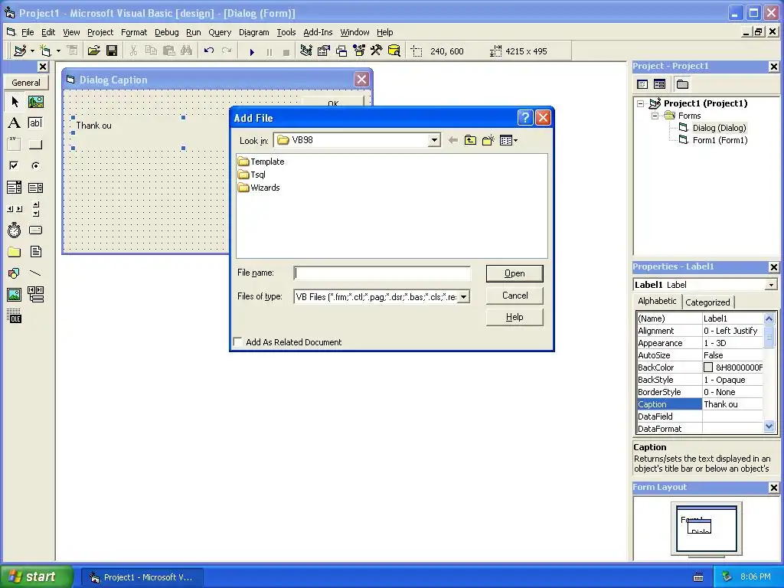The width and height of the screenshot is (784, 588).
Task: Click the Windows start button
Action: (x=36, y=577)
